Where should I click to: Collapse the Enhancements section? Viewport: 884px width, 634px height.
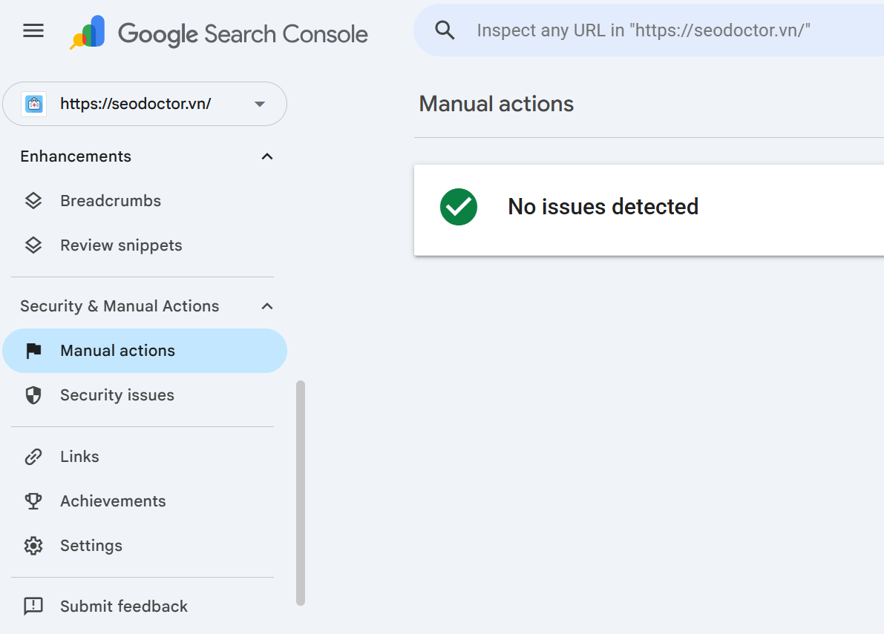(x=267, y=156)
